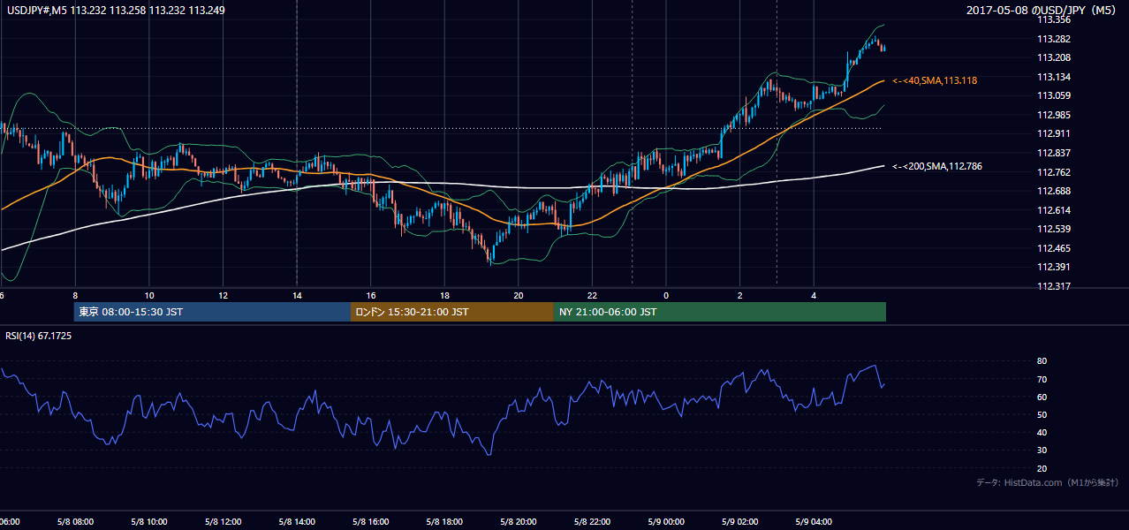Click hour tick 0 on chart axis
The width and height of the screenshot is (1129, 530).
pyautogui.click(x=666, y=295)
